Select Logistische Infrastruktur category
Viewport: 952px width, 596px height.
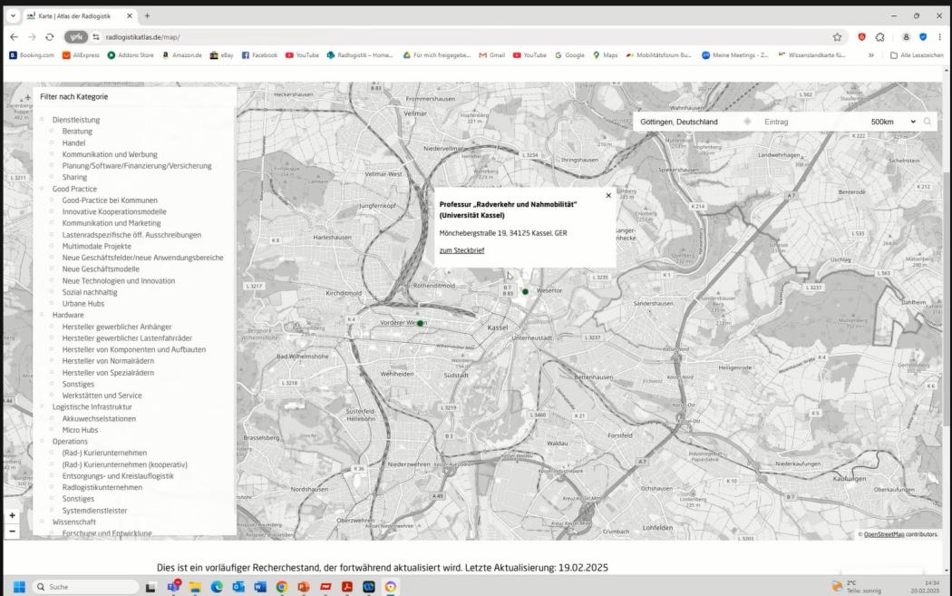coord(92,407)
